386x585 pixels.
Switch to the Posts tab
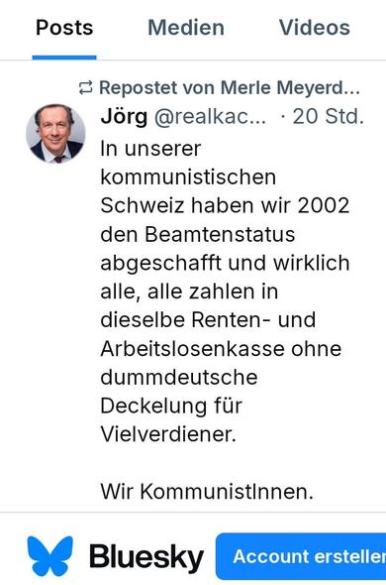click(64, 28)
